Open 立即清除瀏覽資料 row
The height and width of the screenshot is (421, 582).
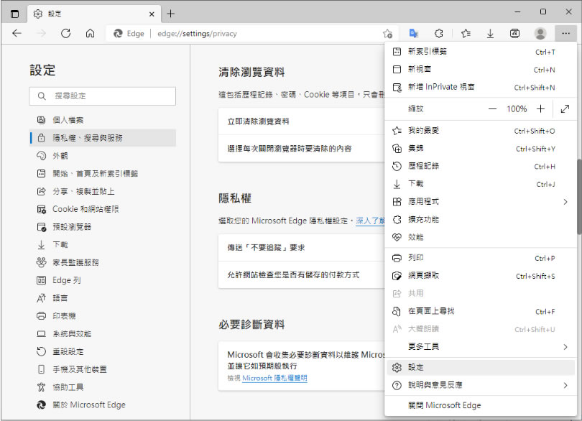tap(301, 121)
